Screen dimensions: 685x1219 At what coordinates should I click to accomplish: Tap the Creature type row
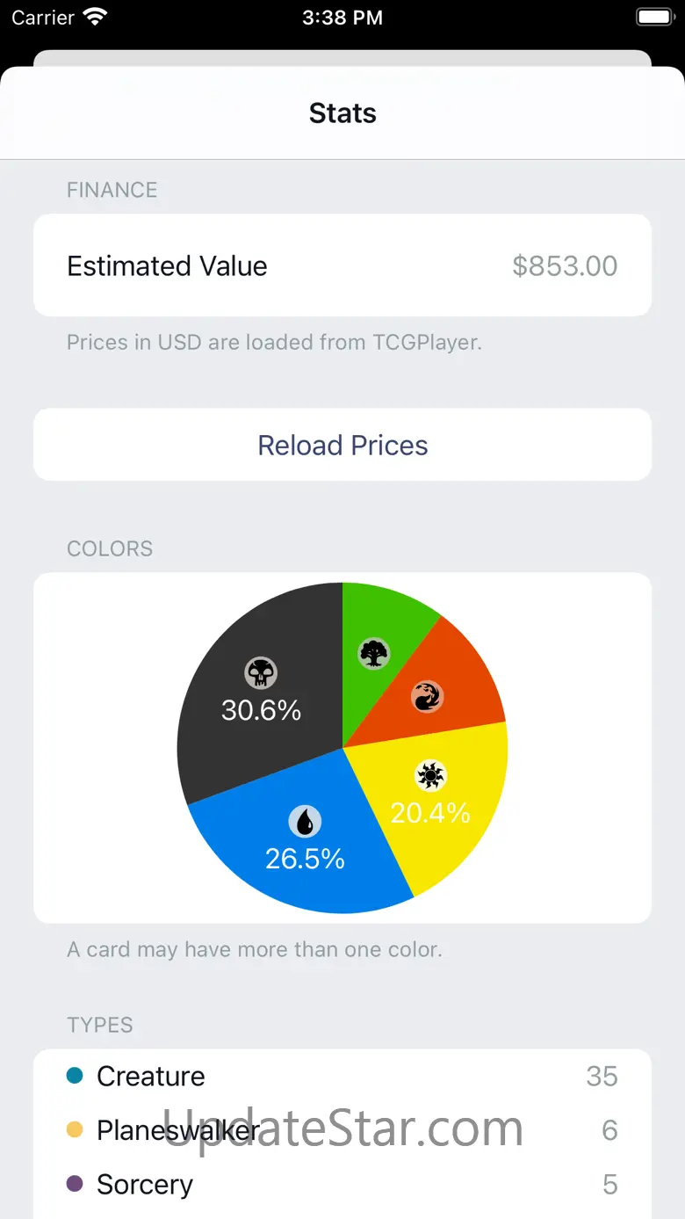tap(342, 1076)
